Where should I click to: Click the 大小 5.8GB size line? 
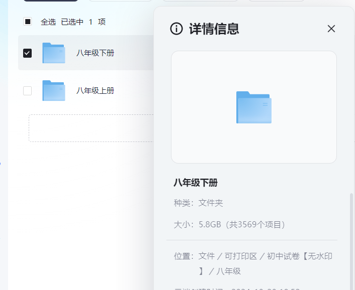[x=230, y=224]
